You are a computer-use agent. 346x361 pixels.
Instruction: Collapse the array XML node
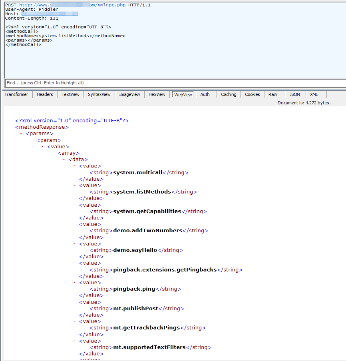pyautogui.click(x=53, y=153)
